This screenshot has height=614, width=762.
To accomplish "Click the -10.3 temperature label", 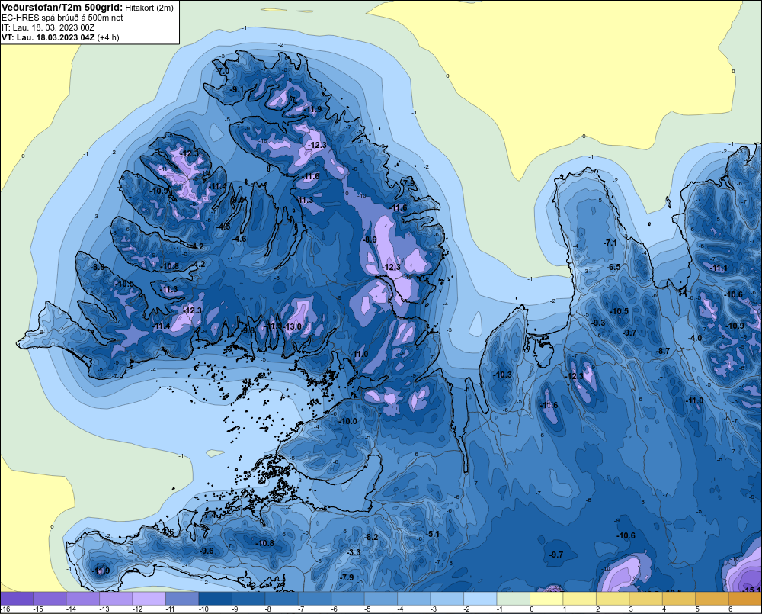I will pos(502,375).
